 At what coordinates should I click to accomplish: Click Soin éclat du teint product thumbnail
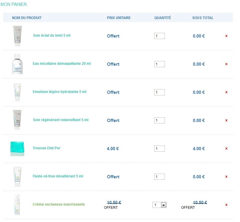(x=17, y=36)
